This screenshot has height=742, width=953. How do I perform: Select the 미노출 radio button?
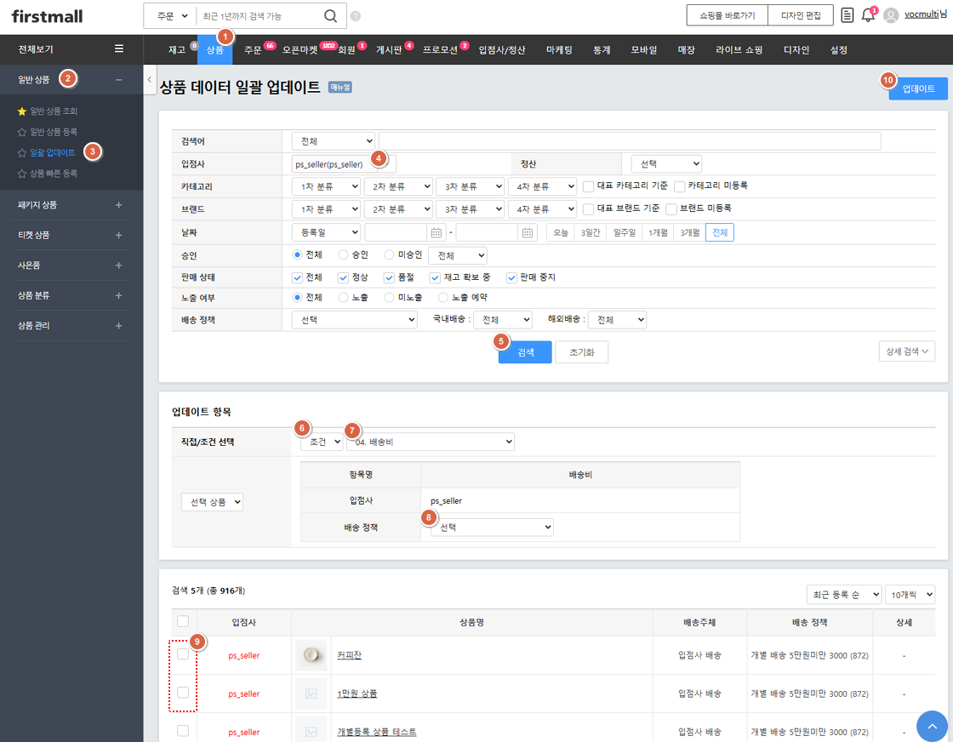389,298
